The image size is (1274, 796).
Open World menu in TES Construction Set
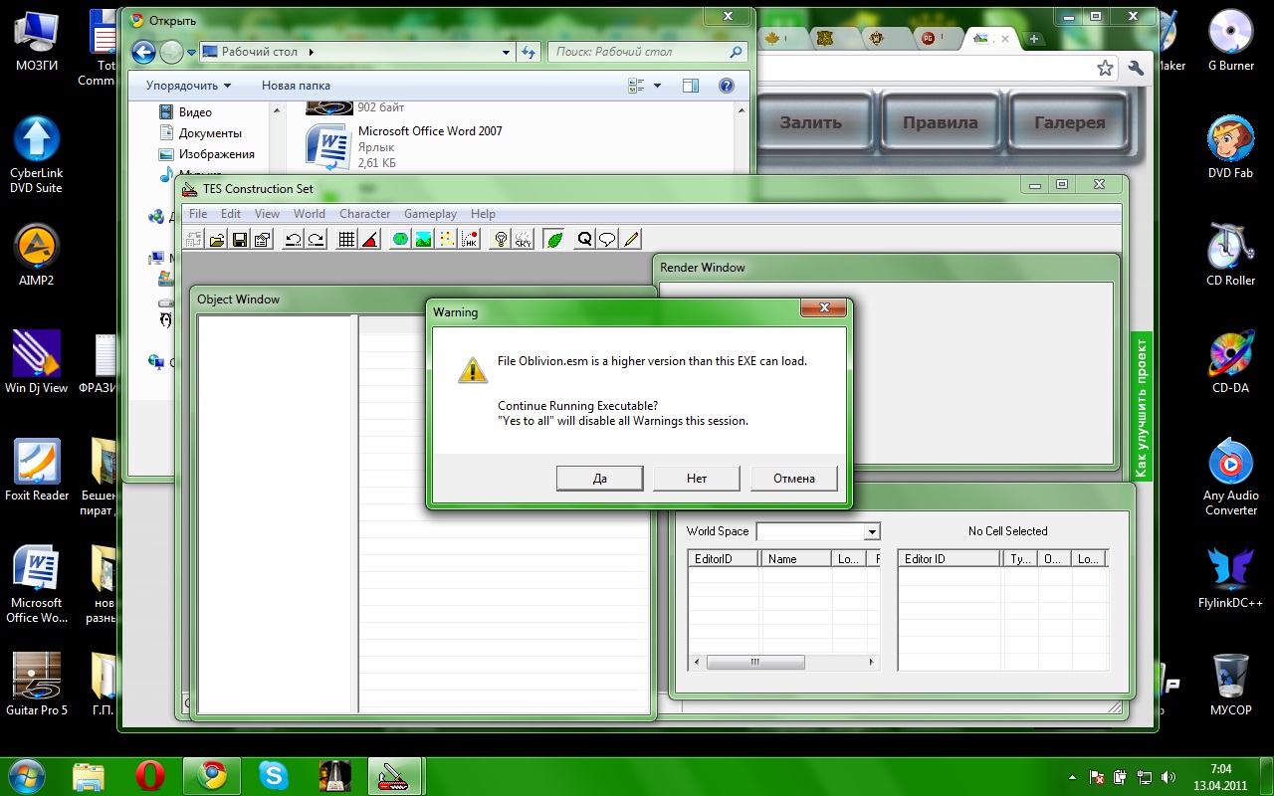[310, 214]
